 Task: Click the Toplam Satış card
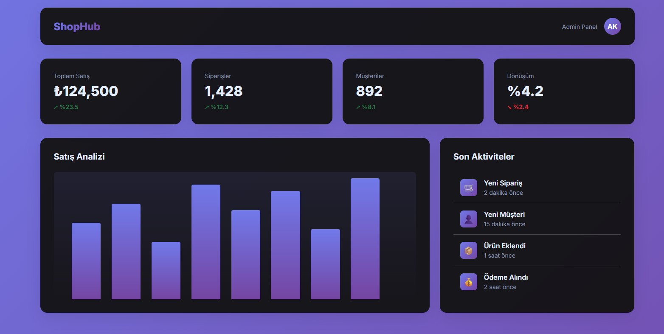[110, 91]
